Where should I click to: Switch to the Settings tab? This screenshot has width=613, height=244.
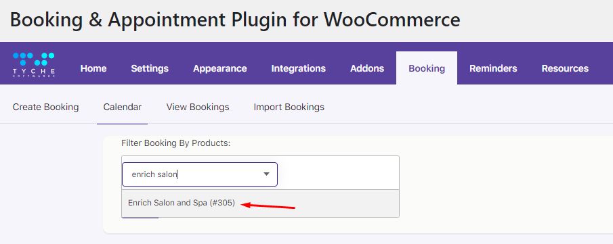point(150,68)
